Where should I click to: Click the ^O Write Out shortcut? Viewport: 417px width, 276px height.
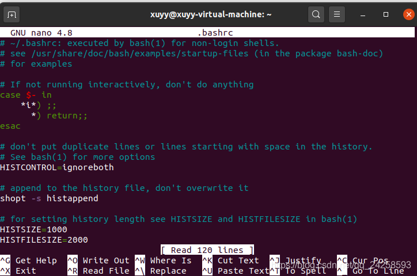98,260
